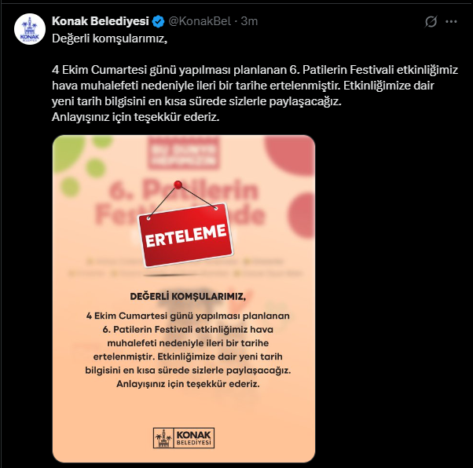
Task: Open the Konak Belediyesi display name link
Action: pos(101,21)
